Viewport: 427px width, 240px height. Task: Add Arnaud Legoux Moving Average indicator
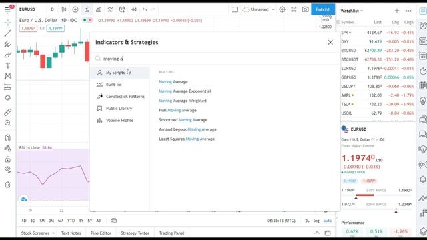tap(188, 129)
